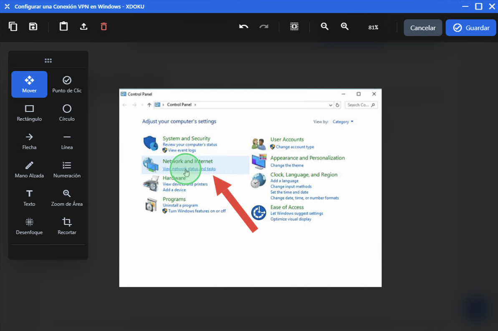Enable the Zoom de Área tool
This screenshot has width=498, height=331.
(67, 198)
